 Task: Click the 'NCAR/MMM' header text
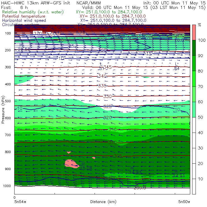[89, 3]
